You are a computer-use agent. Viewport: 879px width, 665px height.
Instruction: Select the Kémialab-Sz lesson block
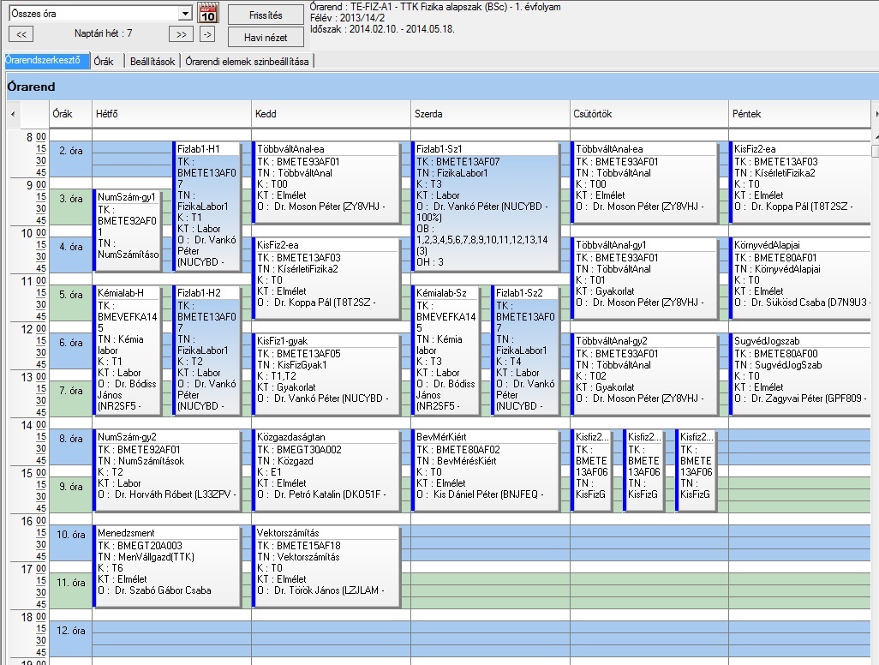click(445, 350)
